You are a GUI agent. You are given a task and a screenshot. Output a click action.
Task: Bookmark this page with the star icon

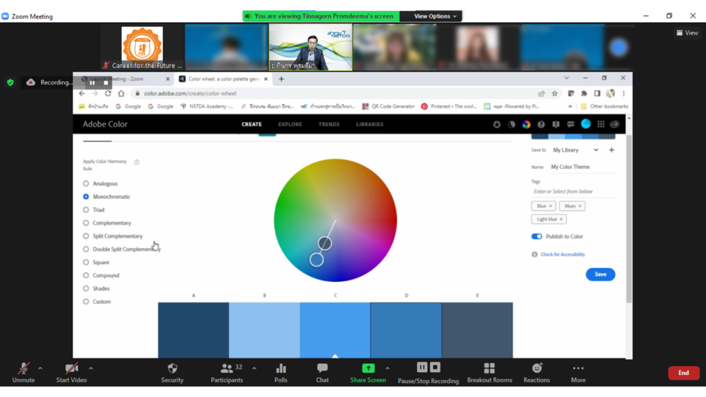(555, 94)
